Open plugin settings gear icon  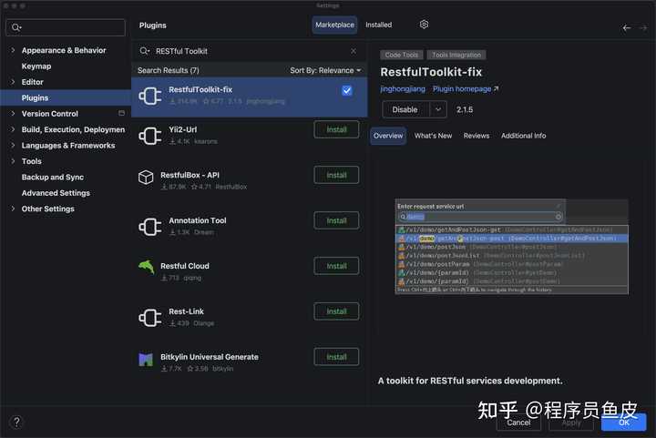tap(424, 25)
